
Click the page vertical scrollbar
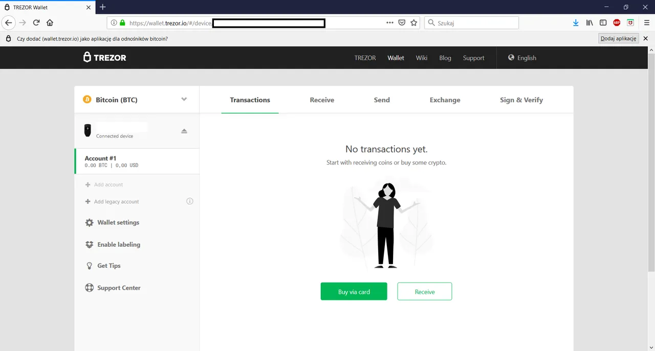coord(651,163)
